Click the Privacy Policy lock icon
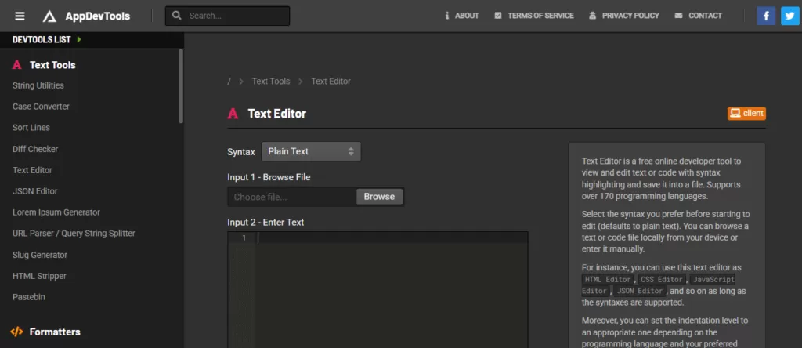Image resolution: width=802 pixels, height=348 pixels. 593,16
